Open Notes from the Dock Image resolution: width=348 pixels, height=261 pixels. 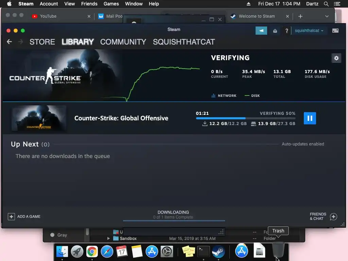(137, 251)
